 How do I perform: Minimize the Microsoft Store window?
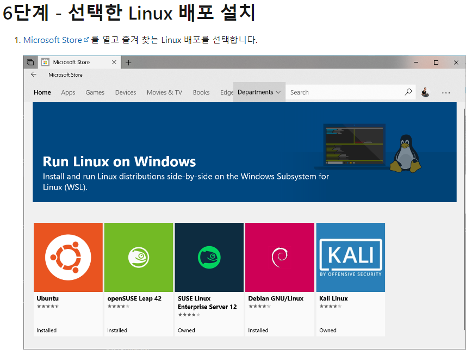pyautogui.click(x=416, y=63)
